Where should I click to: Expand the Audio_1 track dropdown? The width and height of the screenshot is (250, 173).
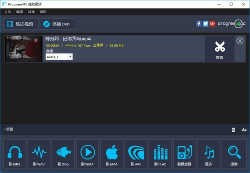pyautogui.click(x=70, y=57)
